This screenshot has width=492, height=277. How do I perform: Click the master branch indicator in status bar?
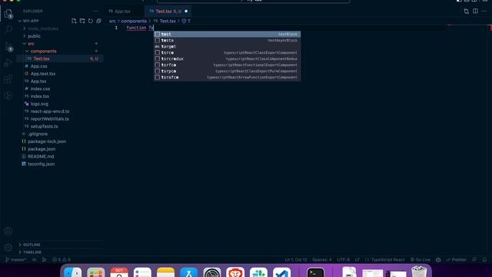(16, 260)
